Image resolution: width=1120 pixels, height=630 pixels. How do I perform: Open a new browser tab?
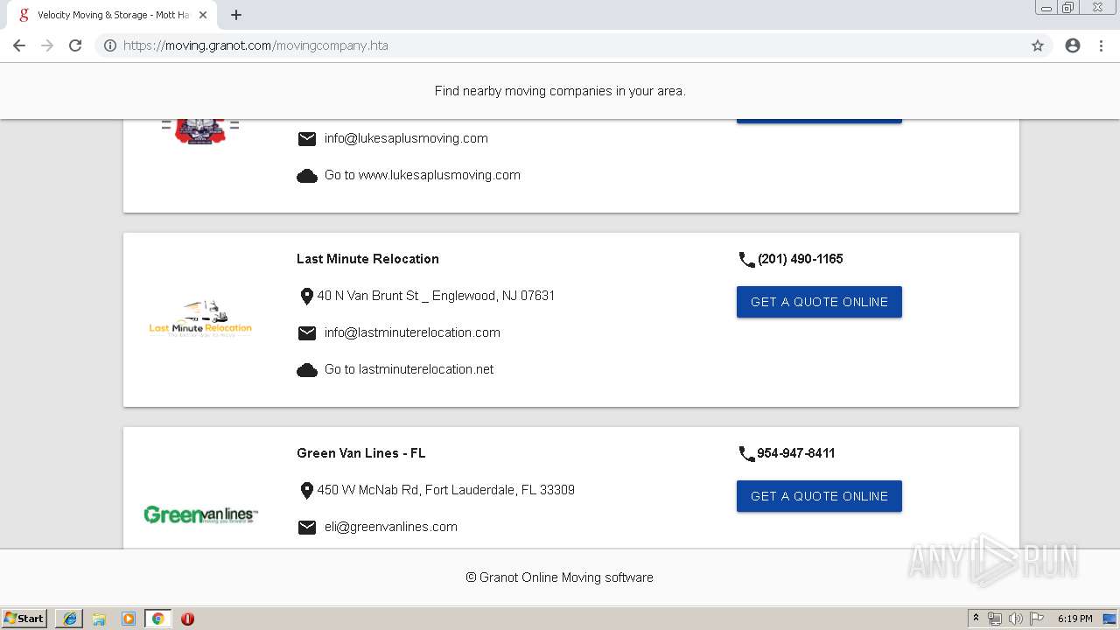coord(236,15)
